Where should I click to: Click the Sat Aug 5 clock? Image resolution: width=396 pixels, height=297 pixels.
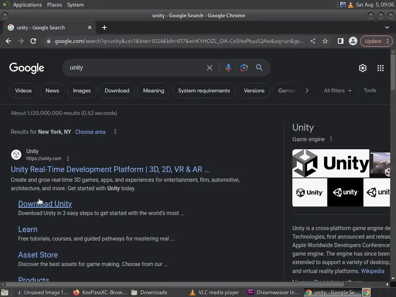[x=375, y=5]
